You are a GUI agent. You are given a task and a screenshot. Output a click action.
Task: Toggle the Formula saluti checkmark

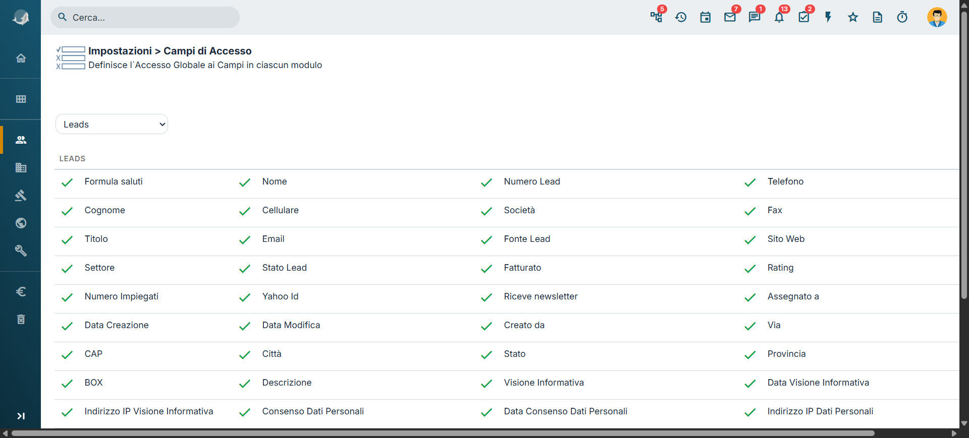click(x=67, y=182)
